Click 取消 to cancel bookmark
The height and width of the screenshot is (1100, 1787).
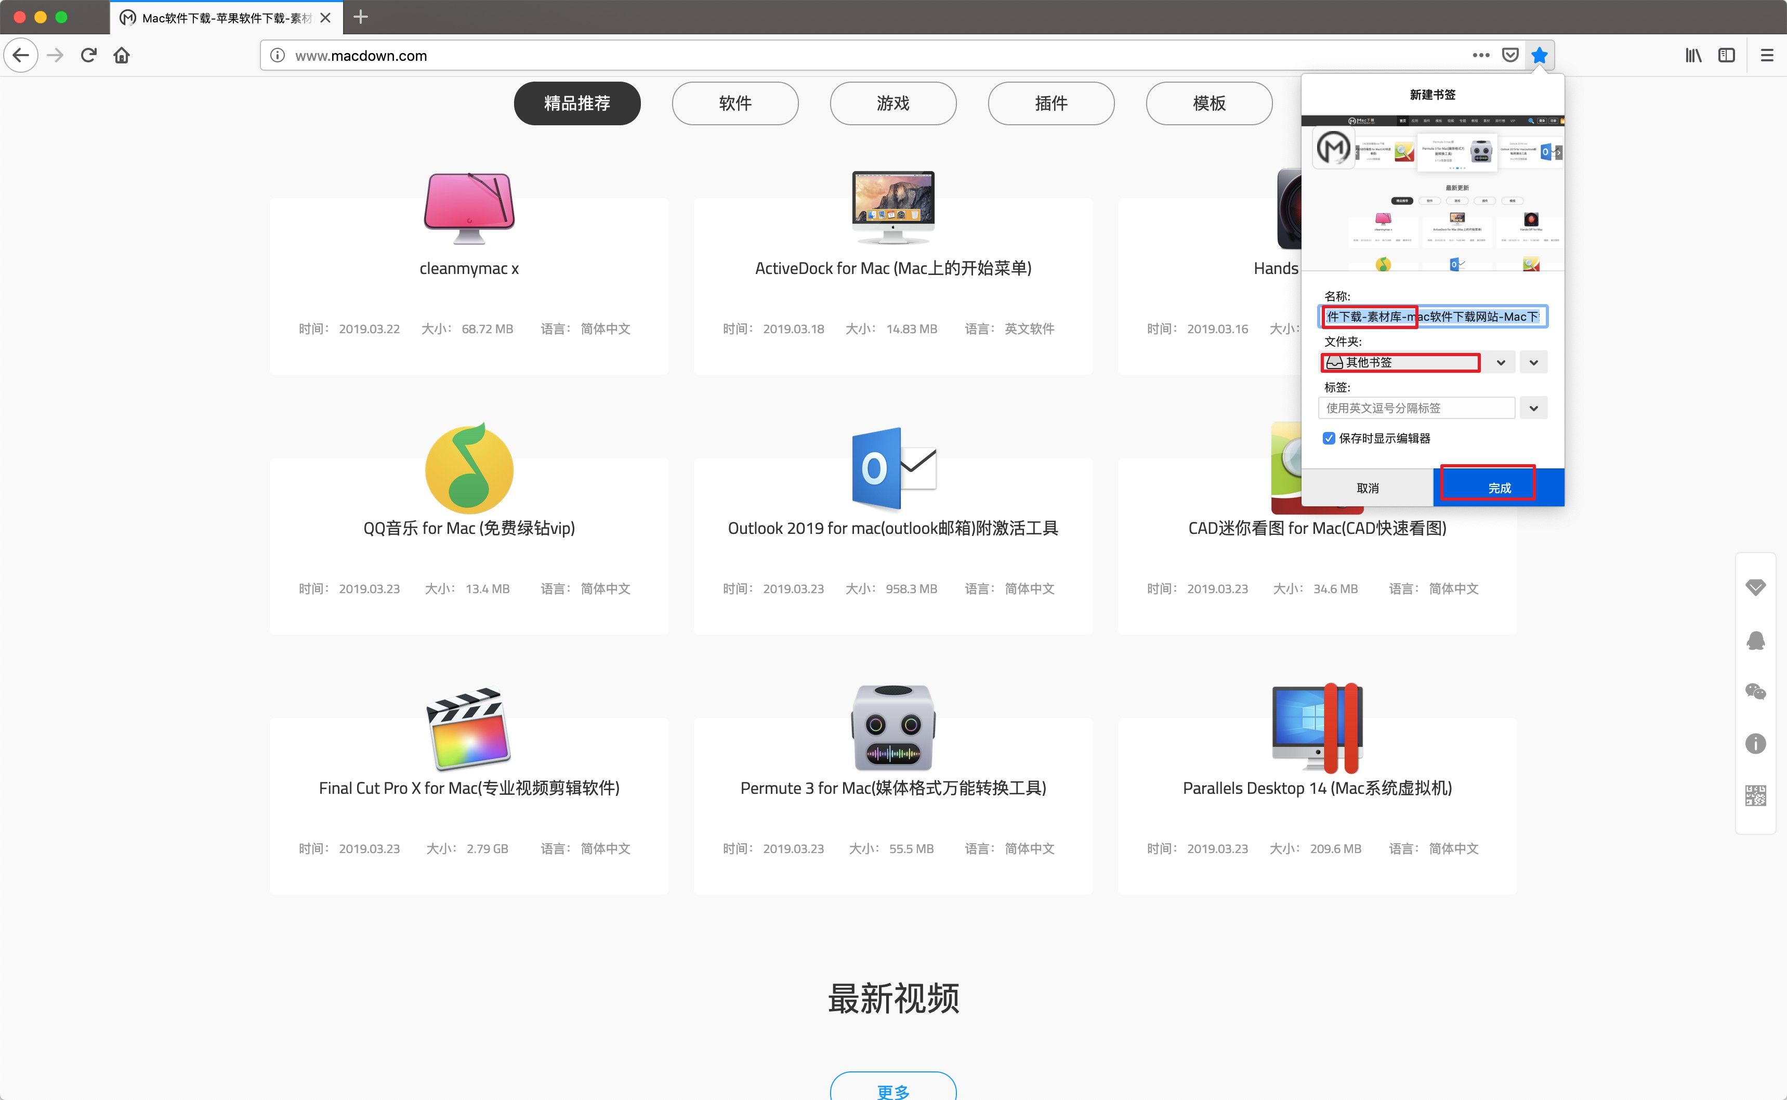pyautogui.click(x=1368, y=488)
